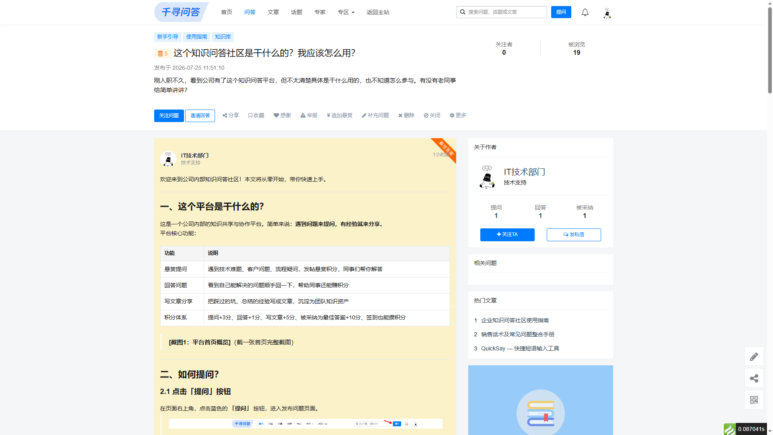Click the pencil edit floating icon
Screen dimensions: 773x435
(x=754, y=356)
